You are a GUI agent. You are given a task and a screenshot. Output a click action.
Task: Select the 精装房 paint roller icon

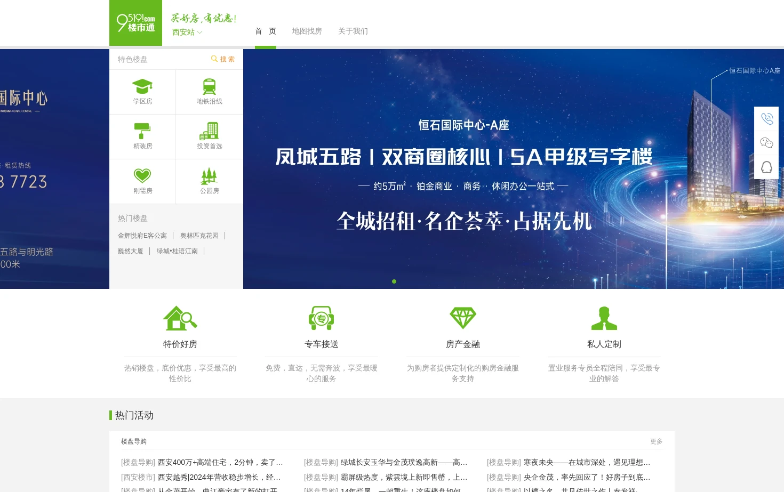[x=142, y=131]
